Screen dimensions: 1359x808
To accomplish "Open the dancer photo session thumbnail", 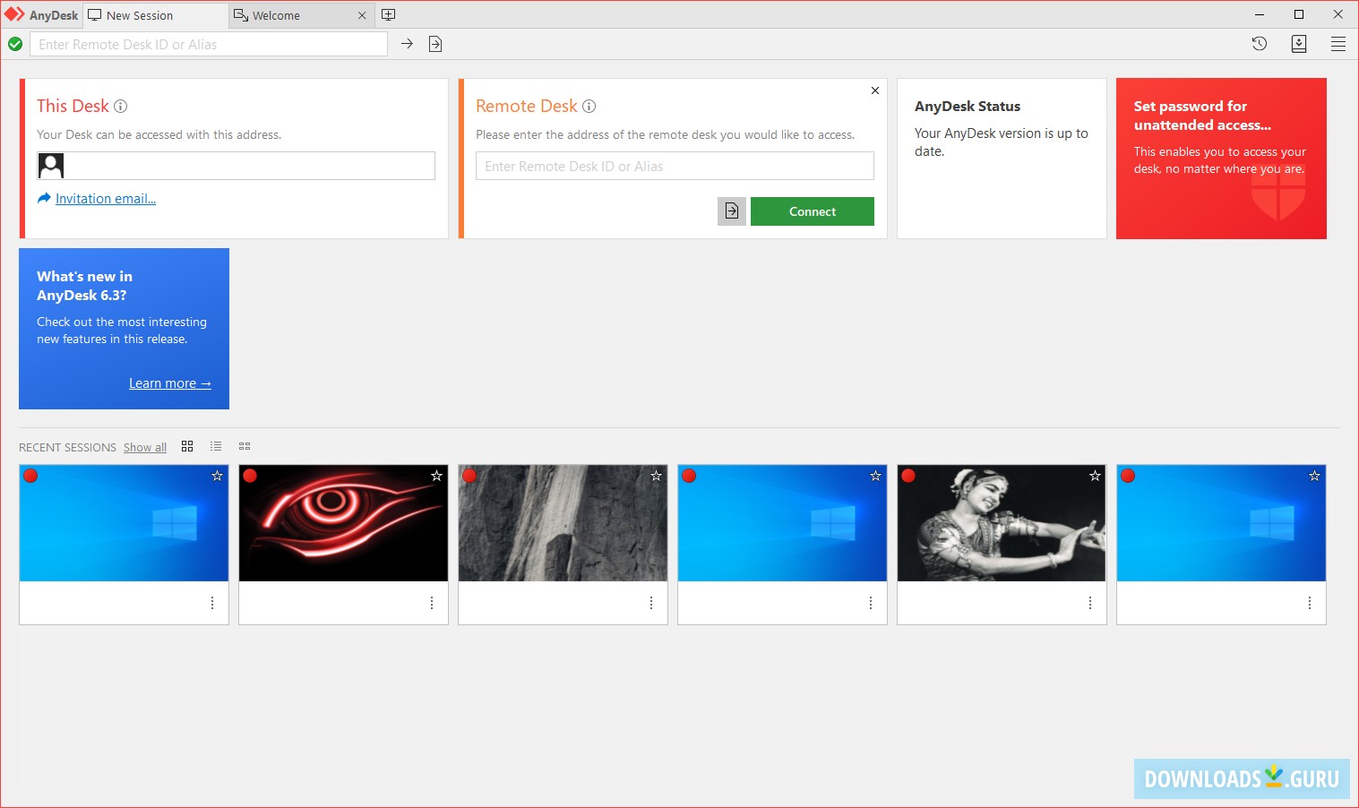I will point(1002,523).
